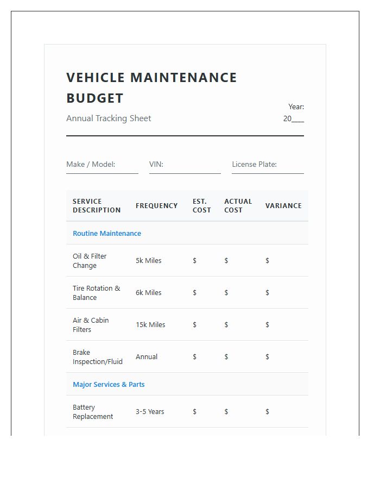Click Air & Cabin Filters variance cell
This screenshot has height=489, width=380.
[x=283, y=325]
